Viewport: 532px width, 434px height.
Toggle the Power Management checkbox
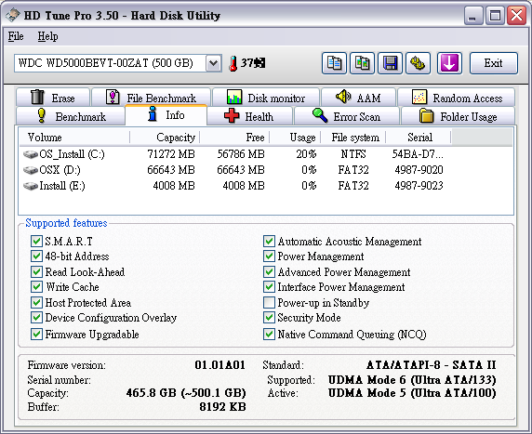click(x=269, y=256)
